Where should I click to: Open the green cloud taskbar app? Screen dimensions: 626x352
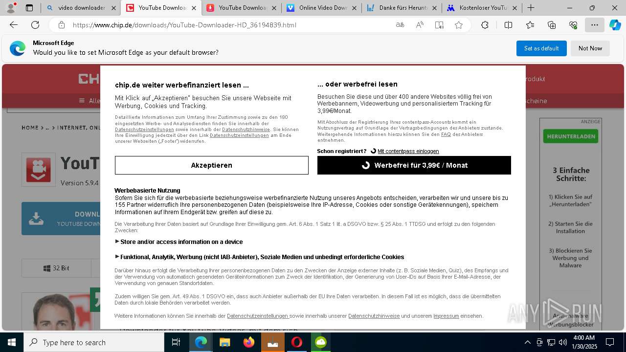321,342
